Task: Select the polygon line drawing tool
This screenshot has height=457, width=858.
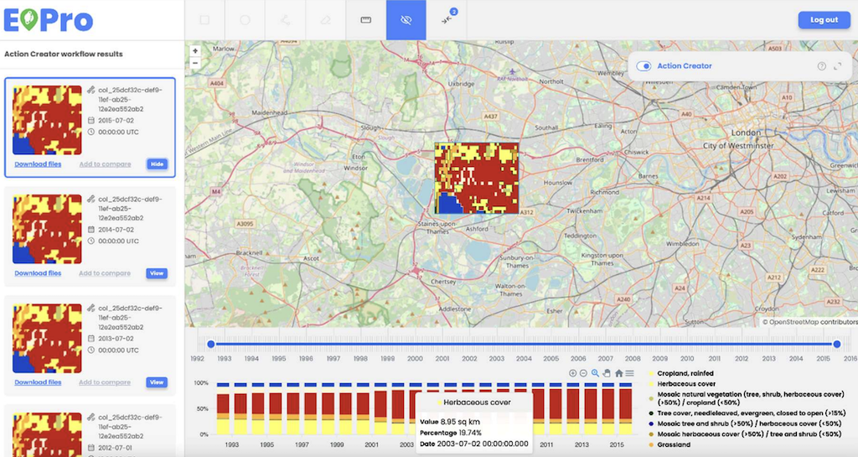Action: (285, 19)
